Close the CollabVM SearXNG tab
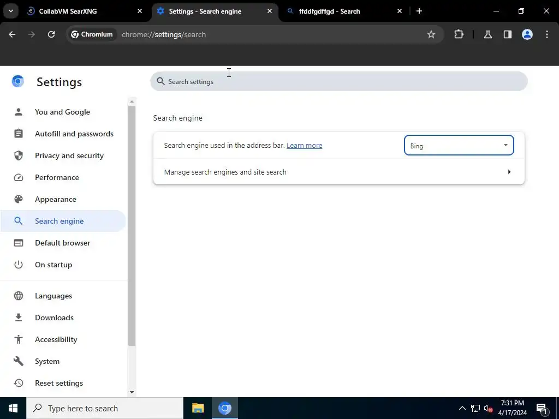Image resolution: width=559 pixels, height=419 pixels. (x=140, y=11)
